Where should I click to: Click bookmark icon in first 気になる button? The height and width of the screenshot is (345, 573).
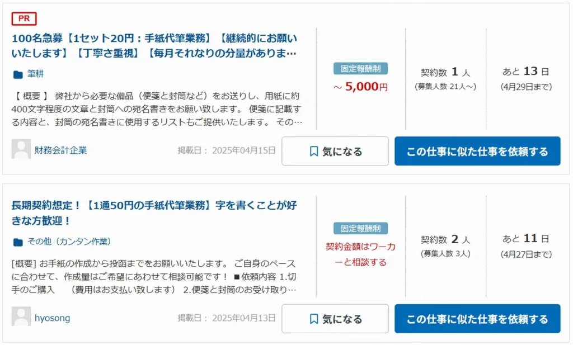coord(313,152)
